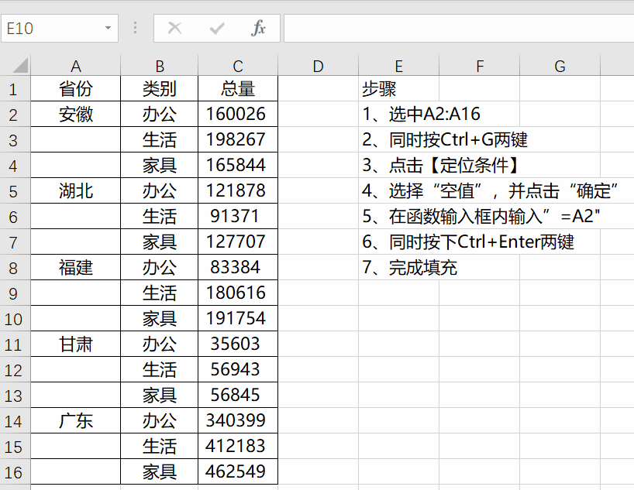Viewport: 634px width, 490px height.
Task: Click the Enter checkmark formula bar icon
Action: pos(217,29)
